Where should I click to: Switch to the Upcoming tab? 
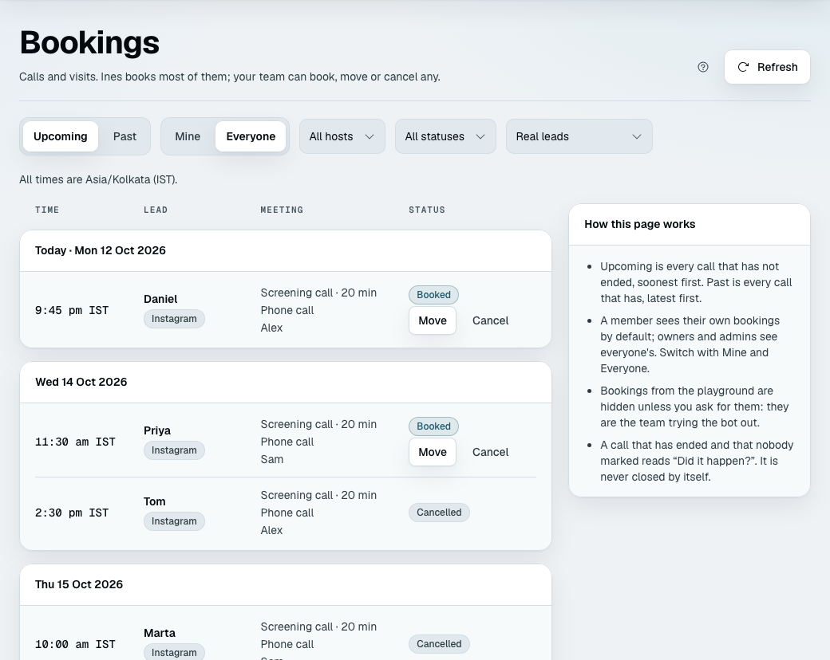pos(61,136)
